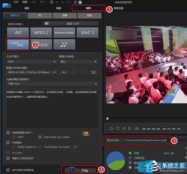Select the 在线 online tab

(x=89, y=15)
